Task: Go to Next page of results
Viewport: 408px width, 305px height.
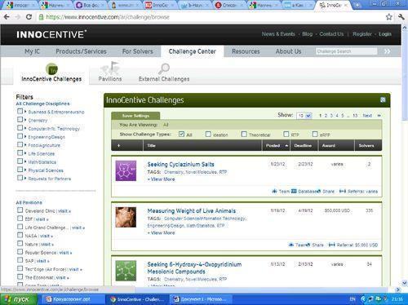Action: click(x=367, y=116)
